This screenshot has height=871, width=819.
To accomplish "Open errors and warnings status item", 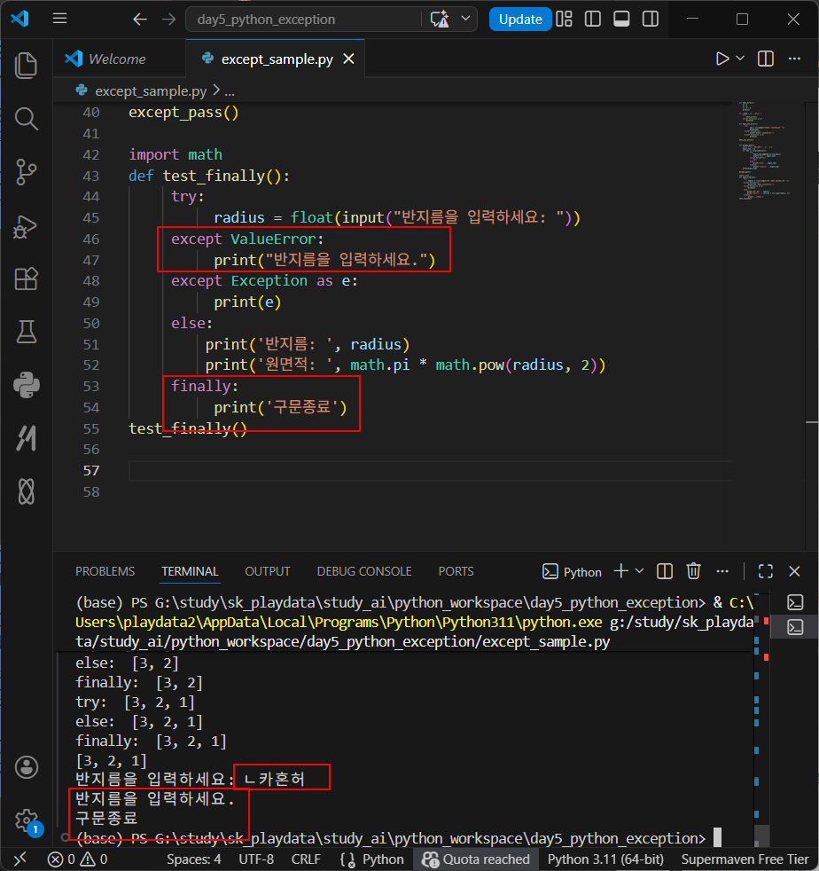I will click(77, 859).
